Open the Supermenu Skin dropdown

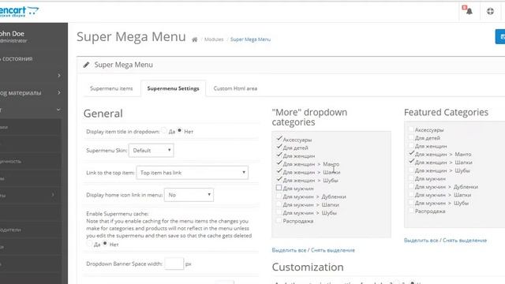click(151, 150)
